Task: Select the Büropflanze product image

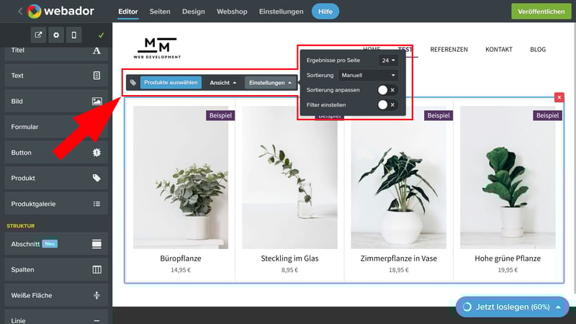Action: point(181,177)
